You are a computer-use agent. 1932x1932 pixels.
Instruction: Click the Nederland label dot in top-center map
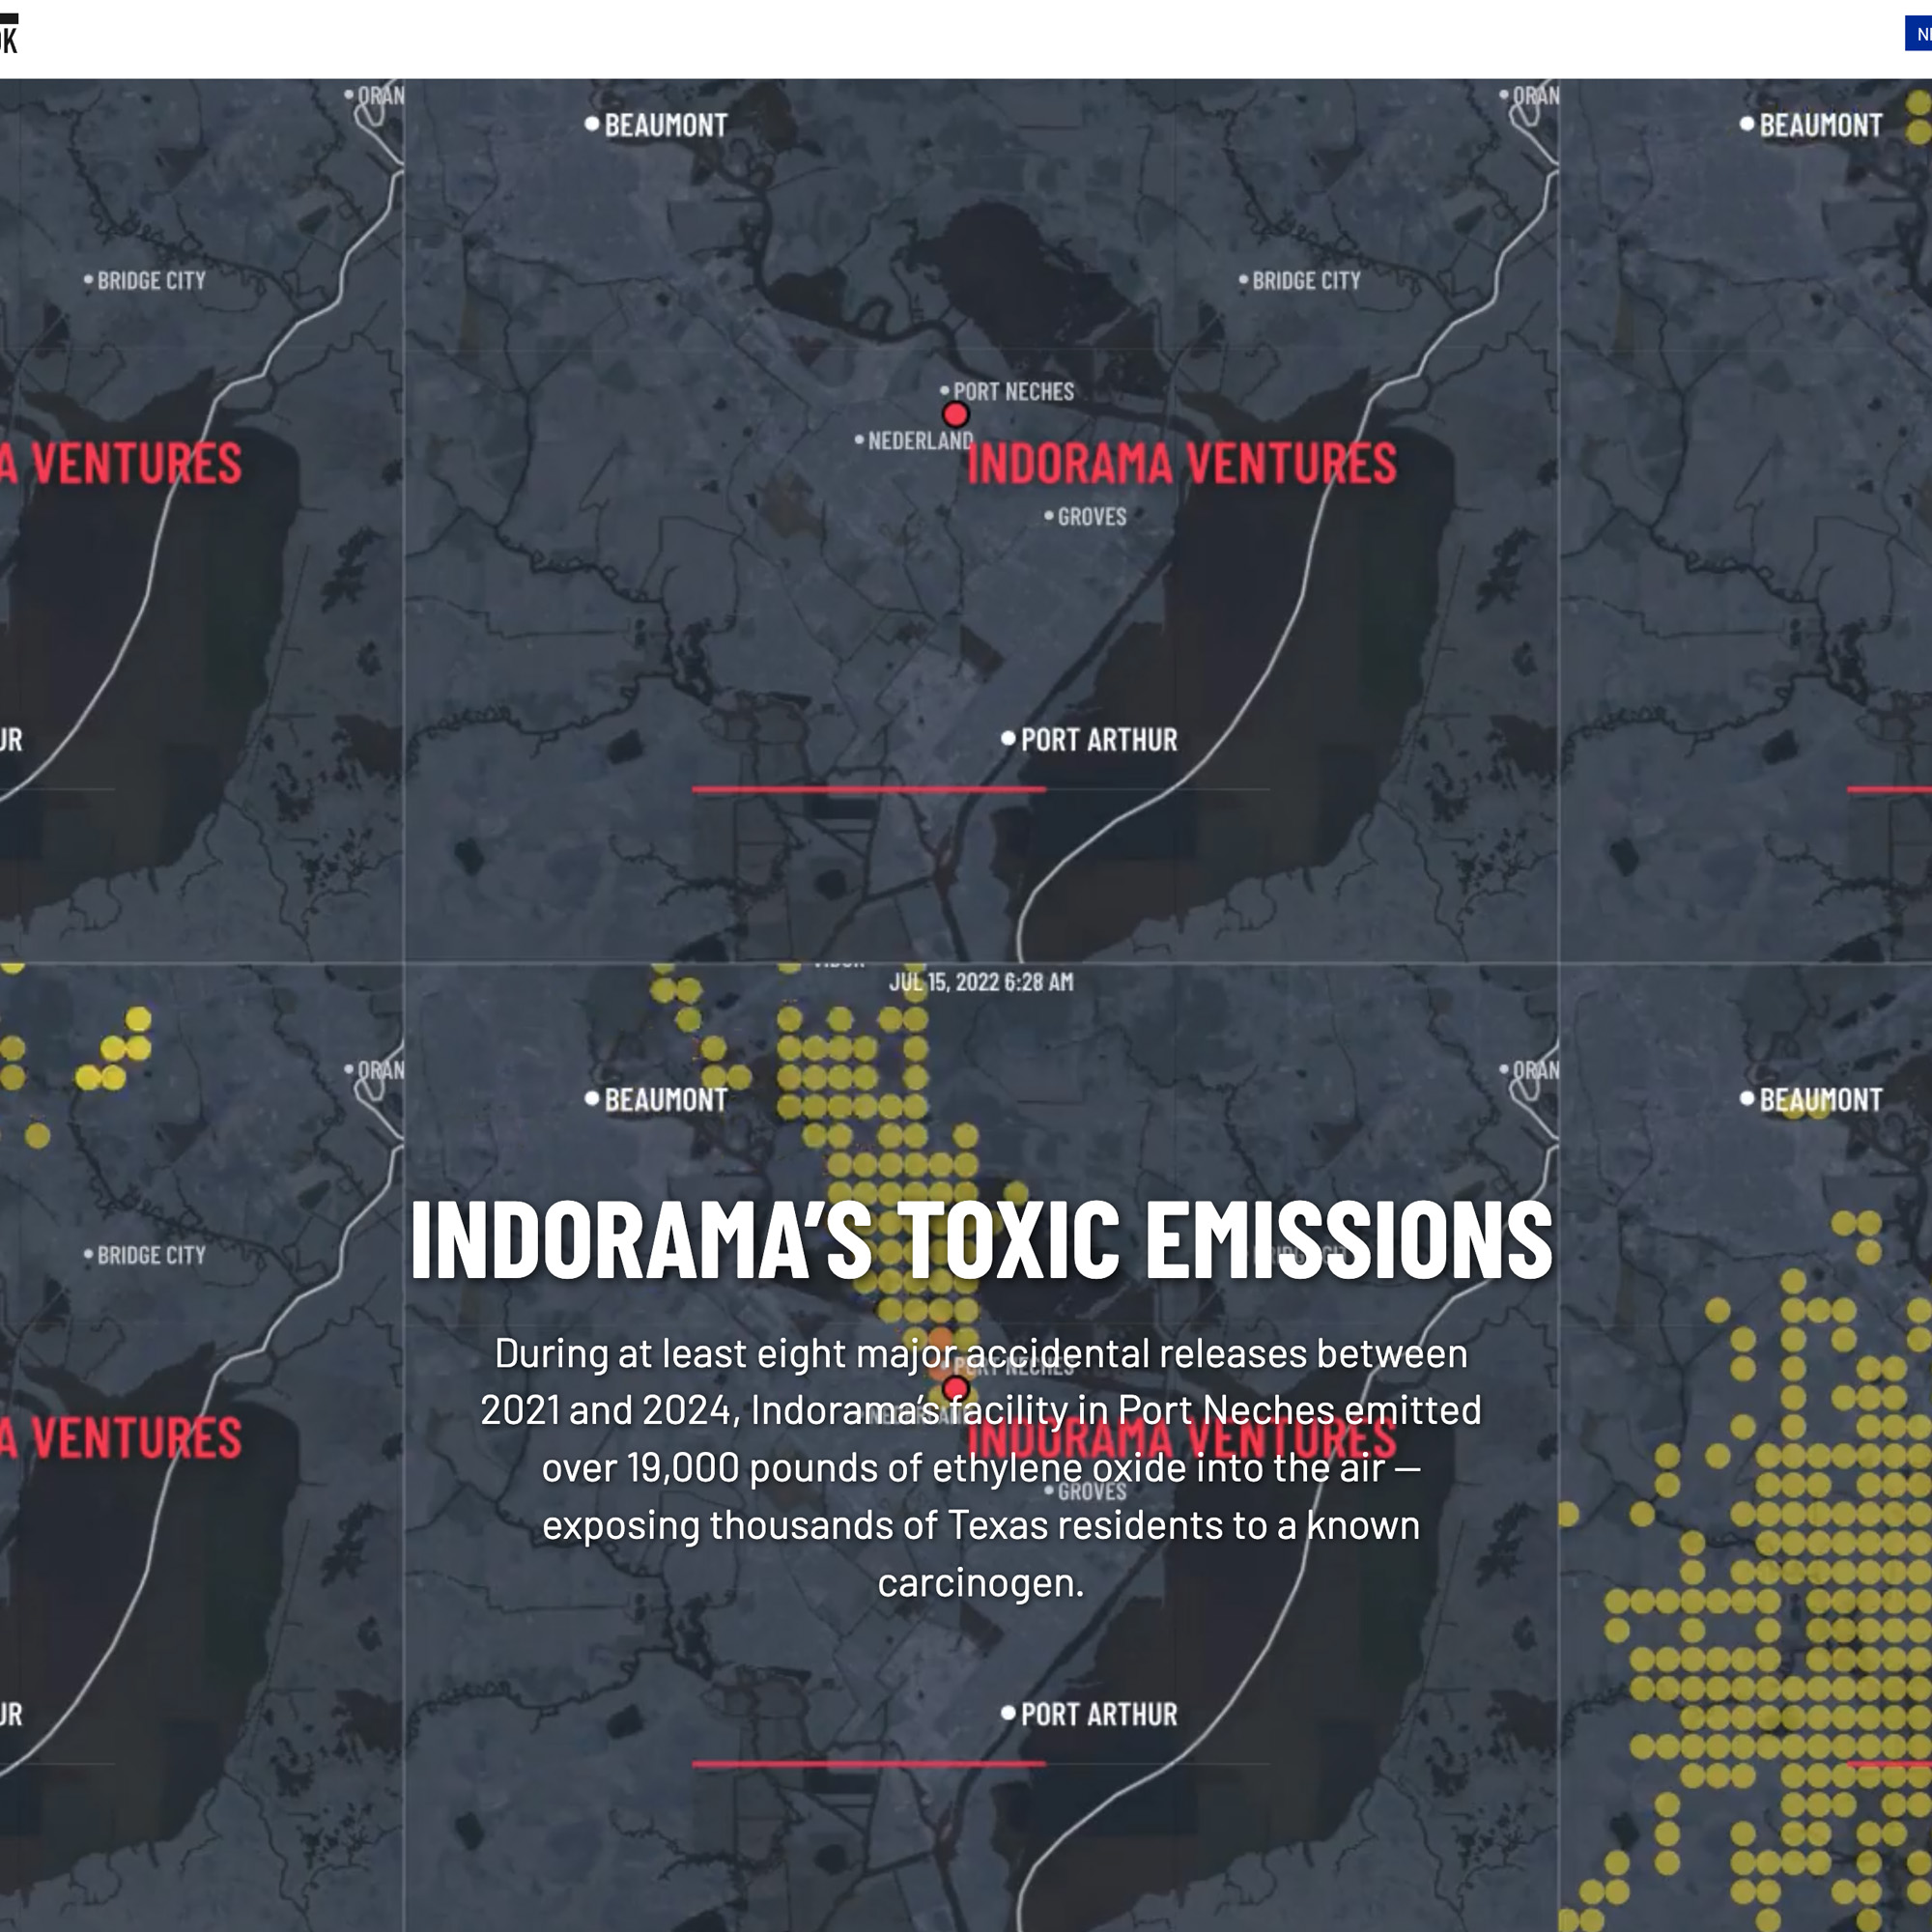pos(859,440)
